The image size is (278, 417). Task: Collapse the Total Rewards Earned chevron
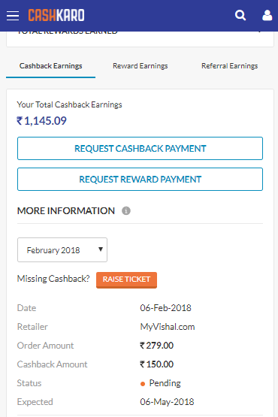tap(260, 32)
